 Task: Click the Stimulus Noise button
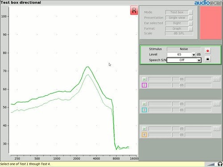[184, 49]
